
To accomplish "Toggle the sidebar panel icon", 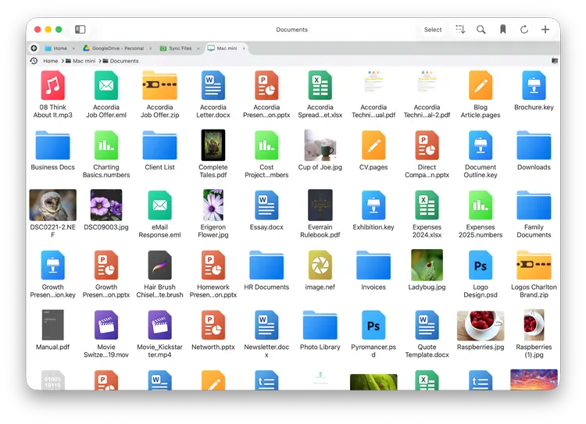I will 80,30.
